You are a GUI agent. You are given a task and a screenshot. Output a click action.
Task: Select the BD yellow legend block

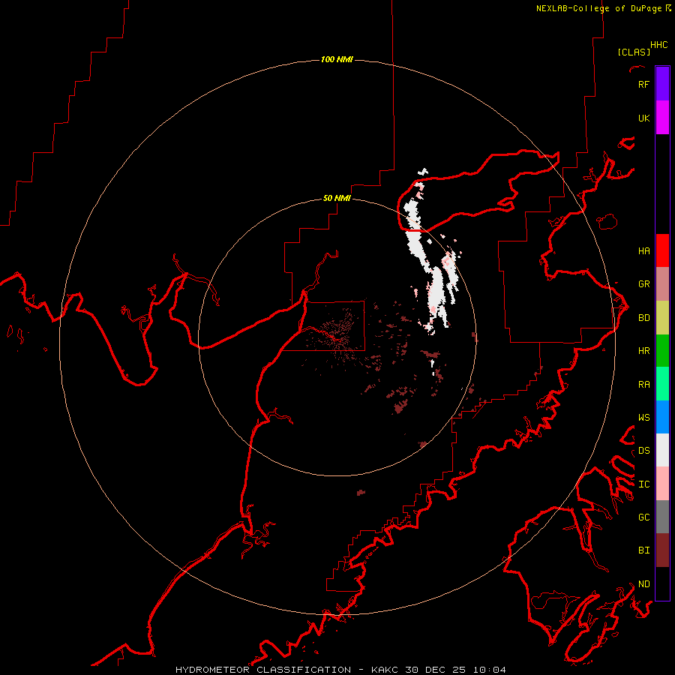point(662,318)
